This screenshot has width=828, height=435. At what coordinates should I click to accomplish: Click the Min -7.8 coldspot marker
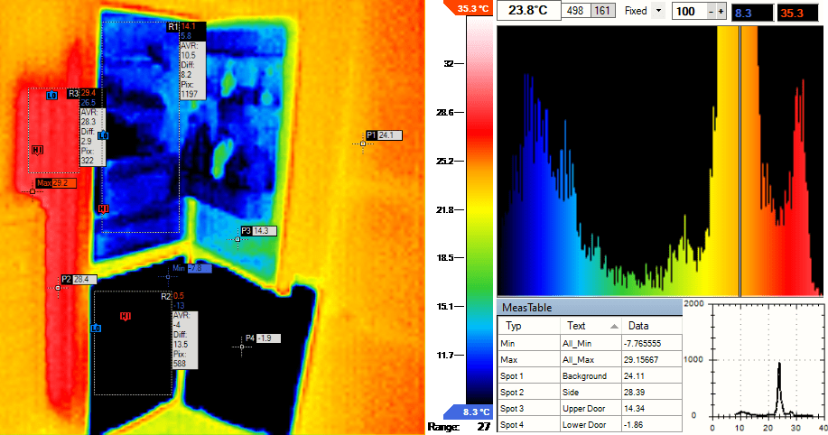pyautogui.click(x=168, y=276)
